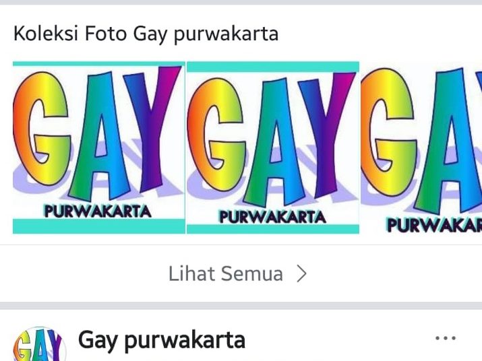Click turquoise top band of second photo
The image size is (482, 361).
pyautogui.click(x=273, y=67)
